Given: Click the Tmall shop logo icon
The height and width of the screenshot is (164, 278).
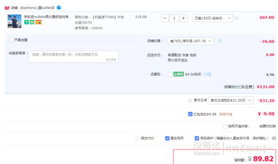Looking at the screenshot, I should [x=7, y=8].
